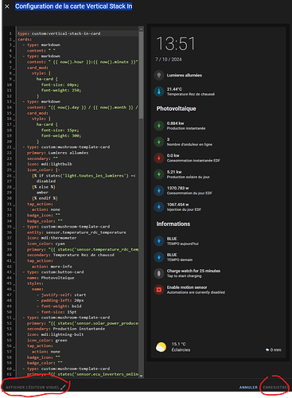Collapse the cards block at line 2
Image resolution: width=292 pixels, height=398 pixels.
[14, 40]
